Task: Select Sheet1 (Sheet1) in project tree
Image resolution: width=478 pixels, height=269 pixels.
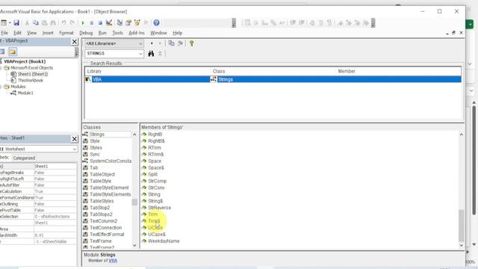Action: [x=33, y=74]
